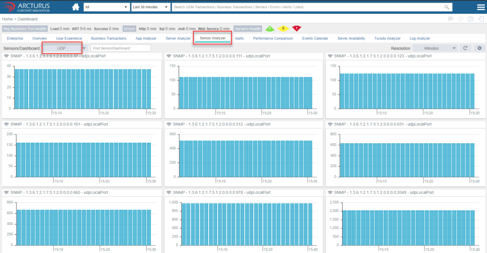487x253 pixels.
Task: Expand the All application filter dropdown
Action: coord(107,7)
